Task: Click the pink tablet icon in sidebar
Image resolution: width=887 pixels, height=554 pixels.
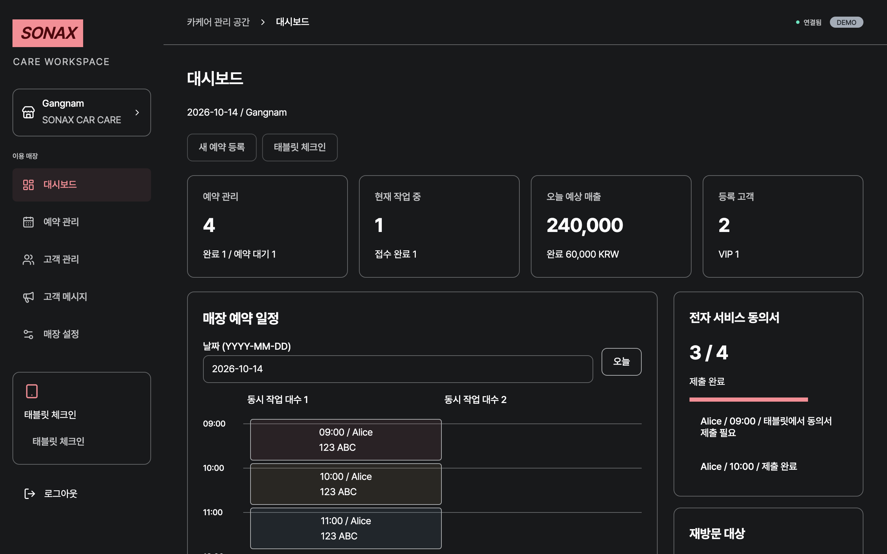Action: pyautogui.click(x=32, y=391)
